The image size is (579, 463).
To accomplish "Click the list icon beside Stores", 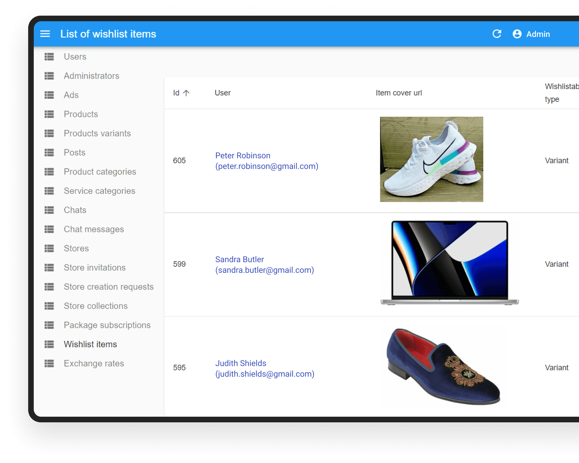I will 49,248.
